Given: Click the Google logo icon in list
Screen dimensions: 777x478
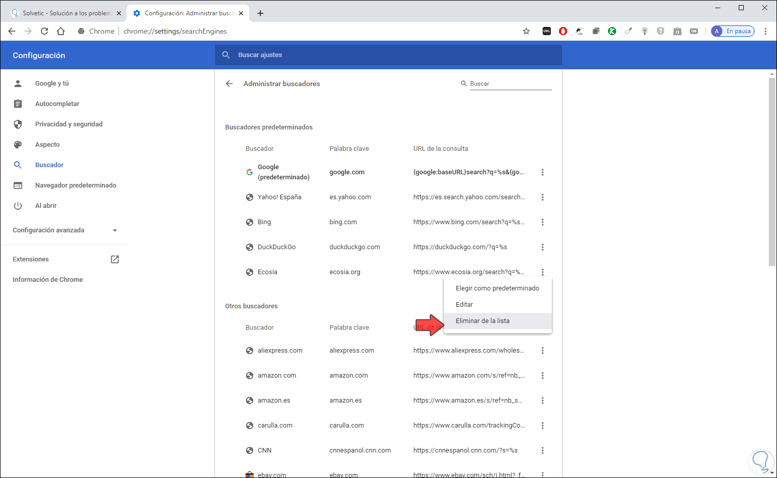Looking at the screenshot, I should (250, 172).
